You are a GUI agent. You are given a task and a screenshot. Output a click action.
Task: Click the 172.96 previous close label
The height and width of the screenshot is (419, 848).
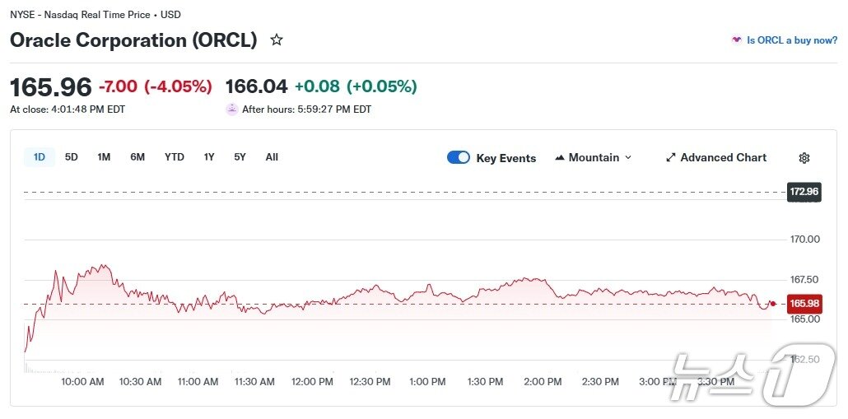(804, 192)
